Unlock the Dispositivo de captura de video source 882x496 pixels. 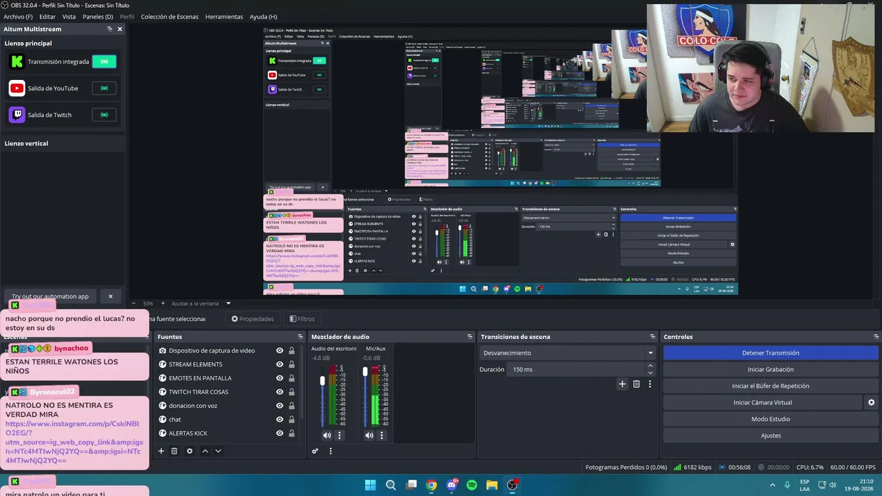(x=291, y=351)
